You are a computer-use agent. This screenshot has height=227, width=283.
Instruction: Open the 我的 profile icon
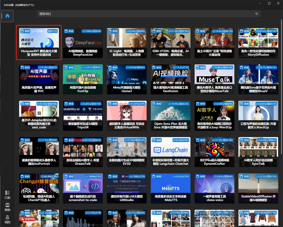click(7, 219)
